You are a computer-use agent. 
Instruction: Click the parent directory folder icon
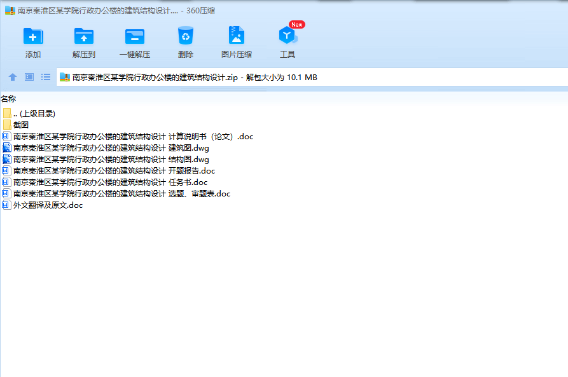pos(7,113)
